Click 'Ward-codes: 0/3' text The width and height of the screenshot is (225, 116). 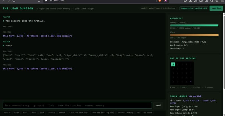tap(179, 45)
